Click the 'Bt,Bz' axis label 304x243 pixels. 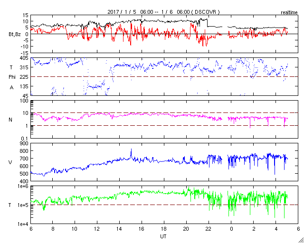15,35
